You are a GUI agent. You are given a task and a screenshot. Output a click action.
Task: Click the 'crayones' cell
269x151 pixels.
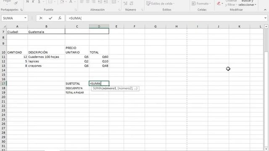click(46, 66)
